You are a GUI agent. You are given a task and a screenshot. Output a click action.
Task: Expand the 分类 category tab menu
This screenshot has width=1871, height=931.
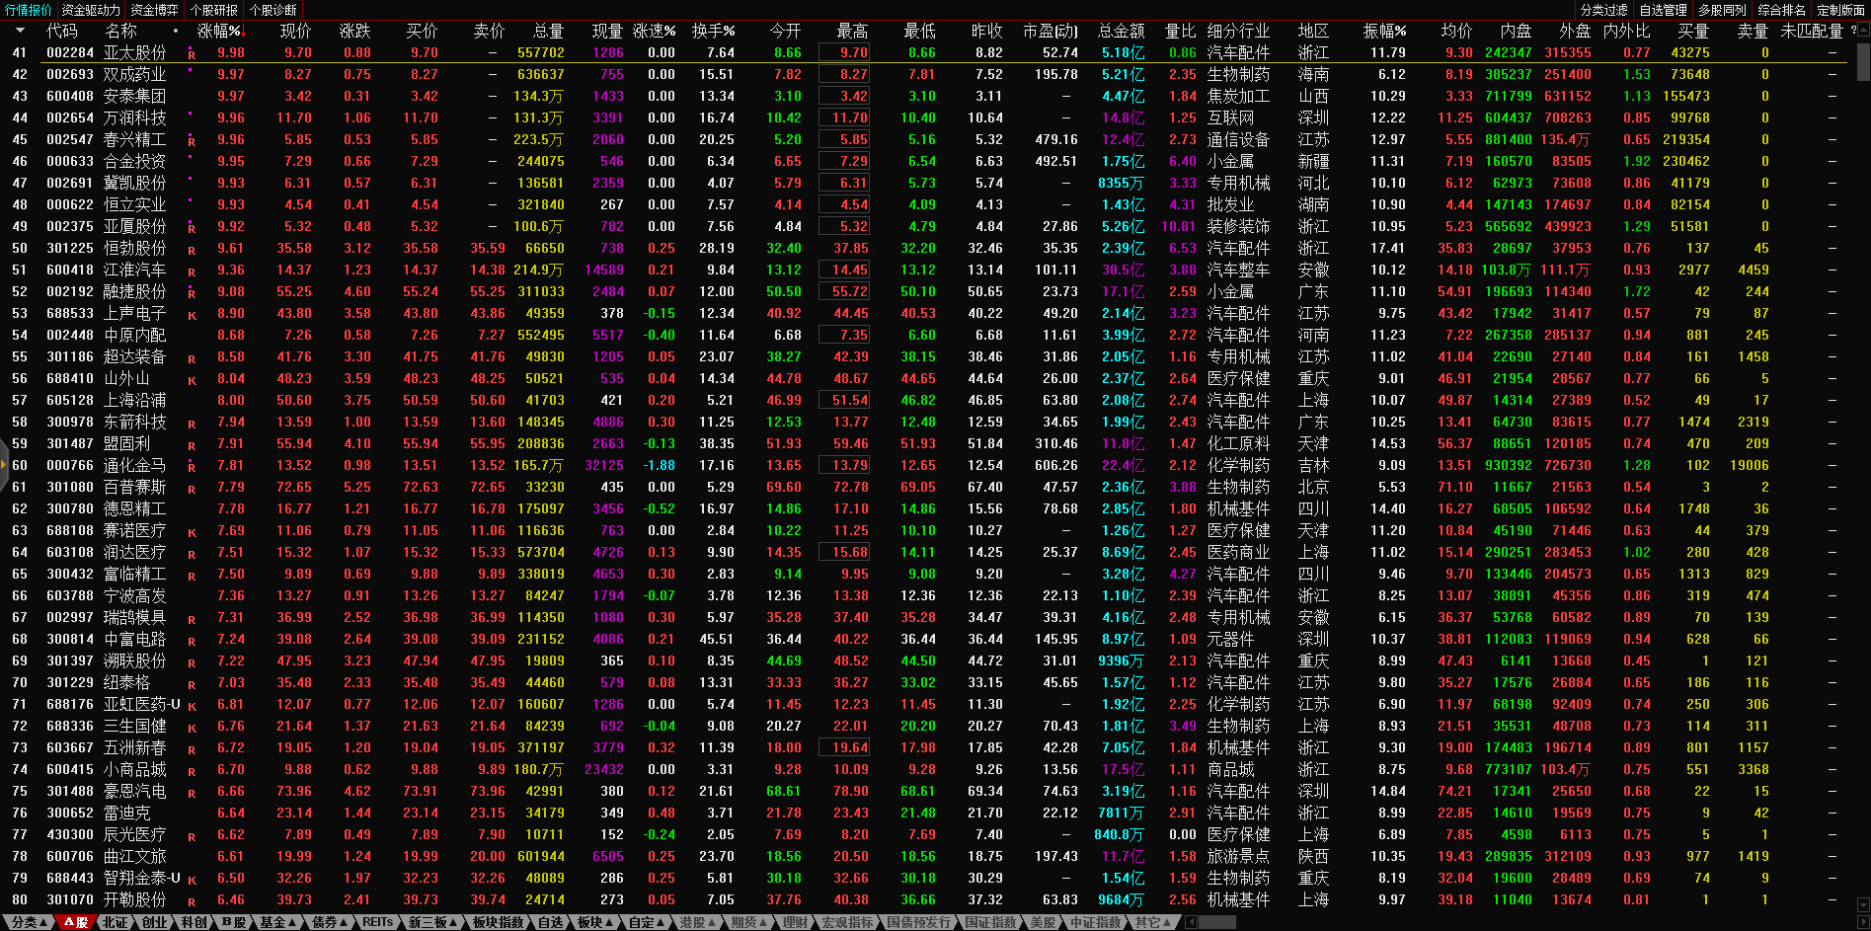point(30,922)
